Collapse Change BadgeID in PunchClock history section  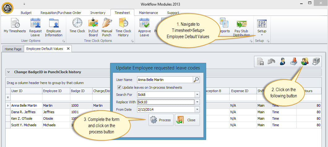coord(9,72)
